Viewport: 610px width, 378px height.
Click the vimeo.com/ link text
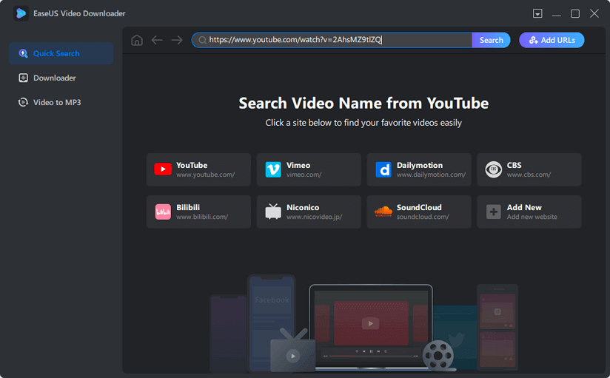(x=304, y=175)
